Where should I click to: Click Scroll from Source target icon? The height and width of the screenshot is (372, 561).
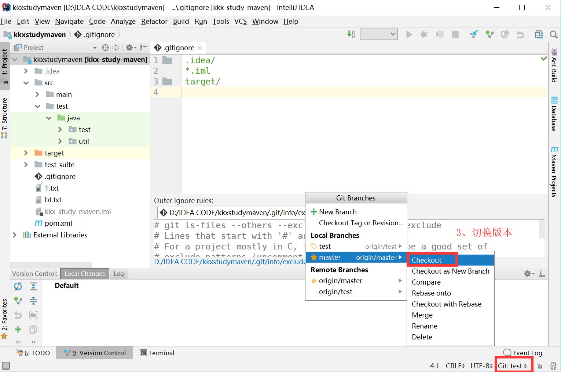105,48
